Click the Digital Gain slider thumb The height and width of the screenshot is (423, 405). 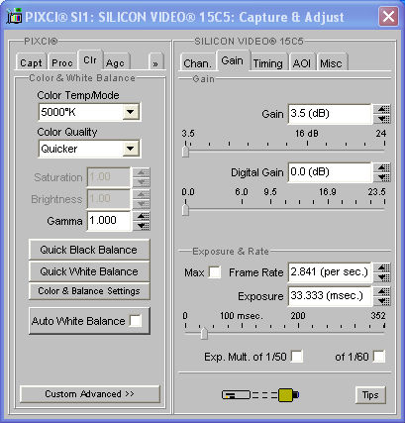185,210
